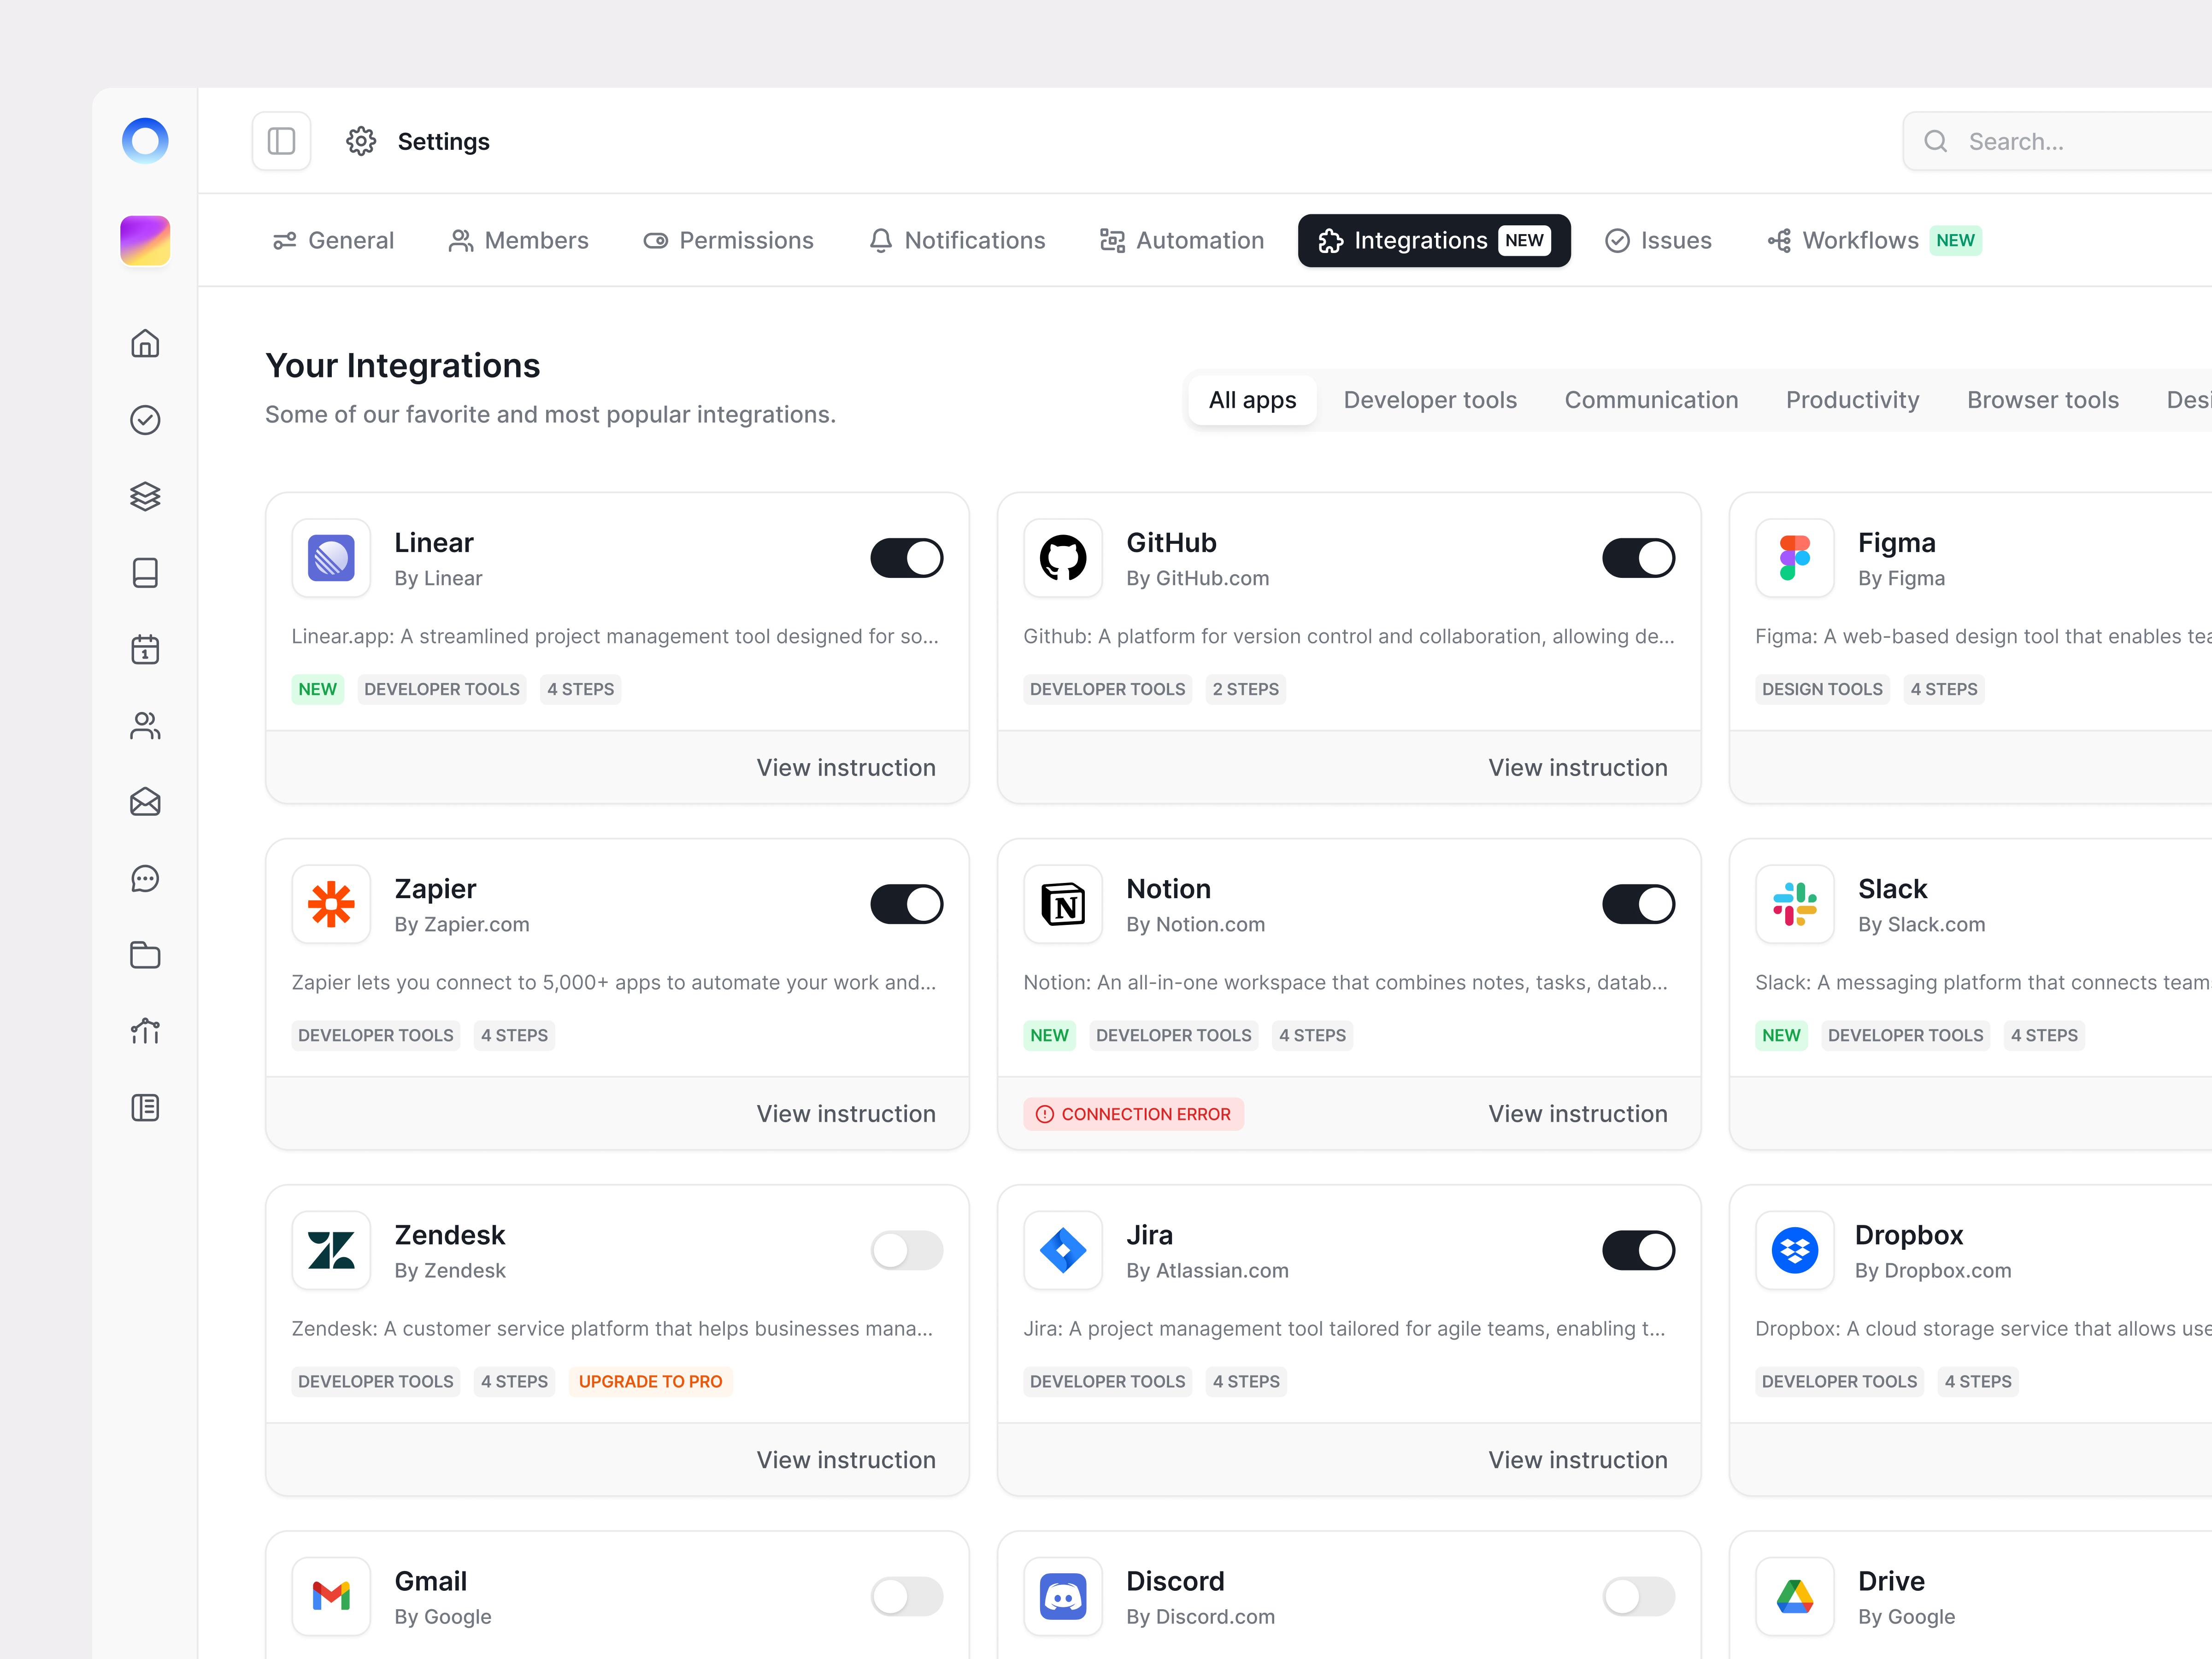View instruction for Zapier
This screenshot has width=2212, height=1659.
click(846, 1113)
